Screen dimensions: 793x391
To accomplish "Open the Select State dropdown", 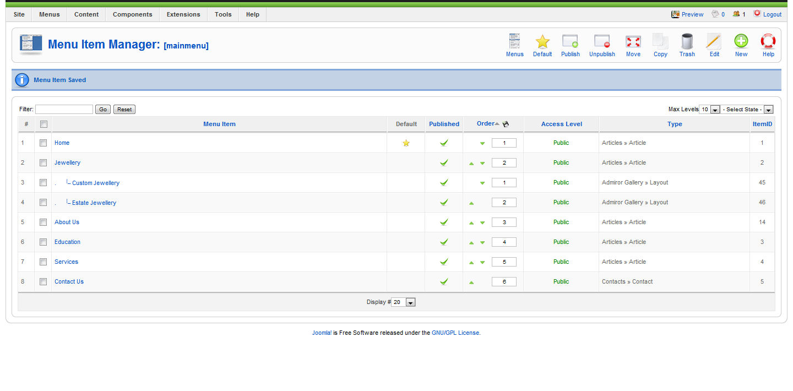I will (747, 110).
